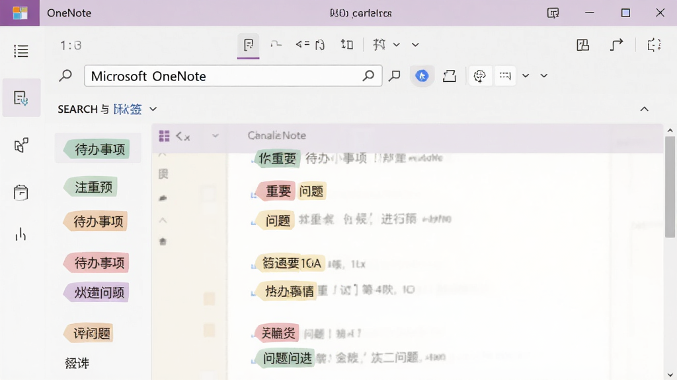Viewport: 677px width, 380px height.
Task: Click the scrollbar up arrow at top right
Action: [670, 130]
